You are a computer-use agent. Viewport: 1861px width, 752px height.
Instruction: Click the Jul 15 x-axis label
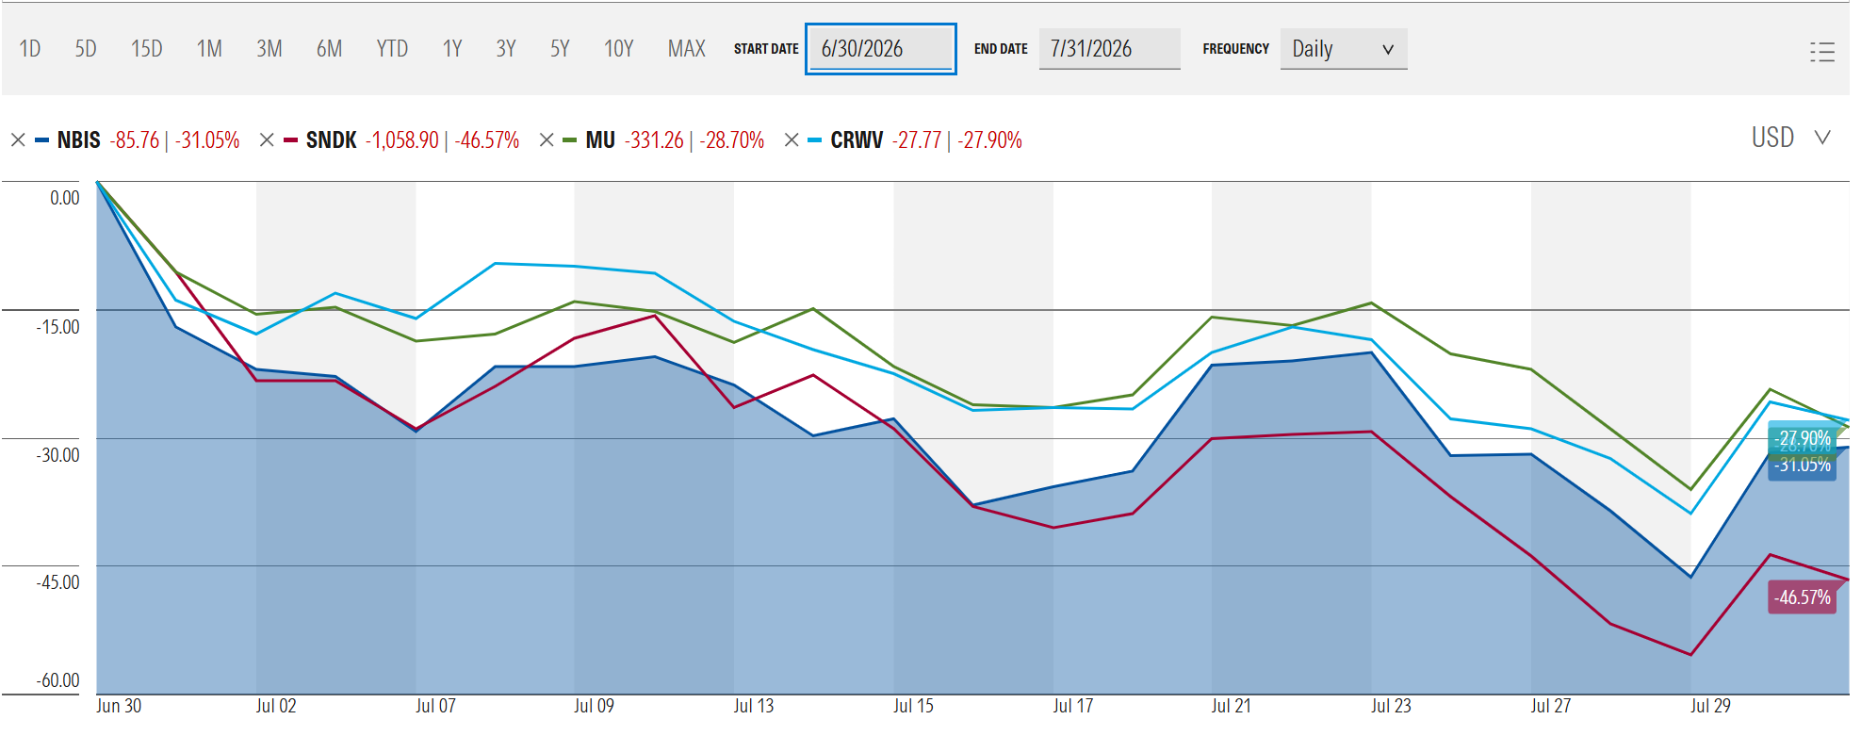pyautogui.click(x=913, y=706)
